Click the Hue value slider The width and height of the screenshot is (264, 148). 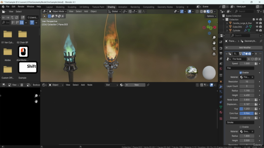coord(247,109)
